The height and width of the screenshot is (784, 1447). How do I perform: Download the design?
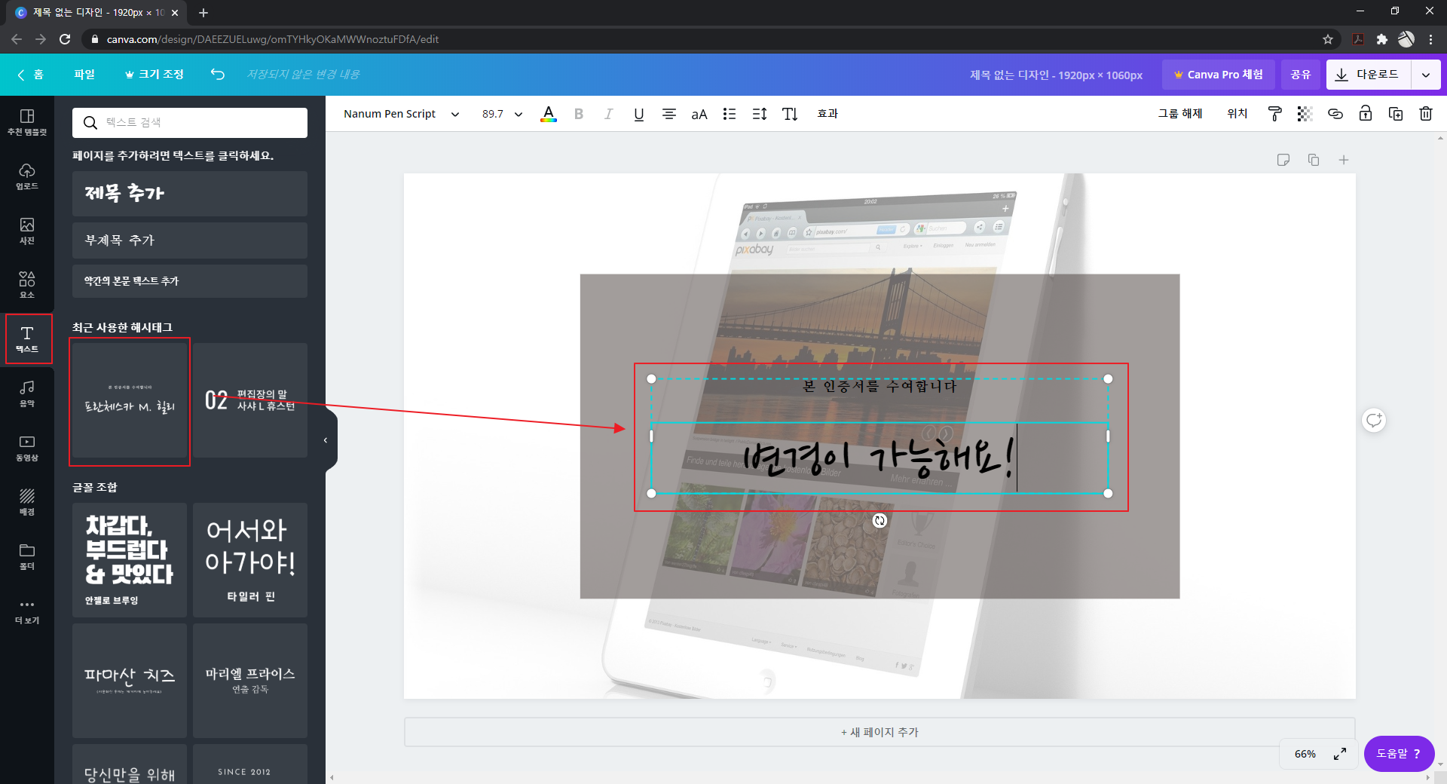point(1368,75)
